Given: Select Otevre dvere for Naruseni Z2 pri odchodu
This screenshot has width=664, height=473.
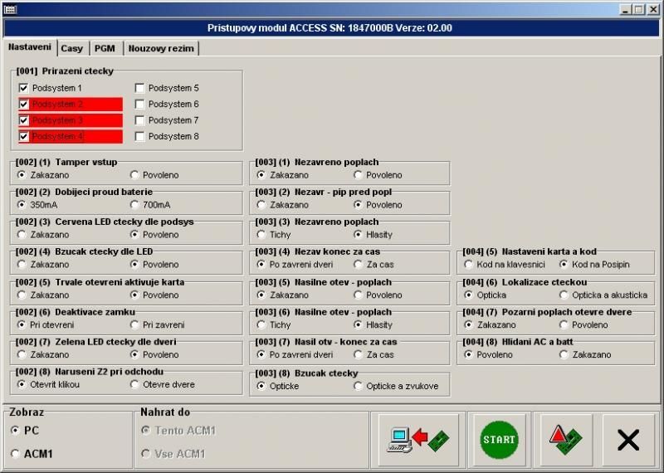Looking at the screenshot, I should click(134, 384).
